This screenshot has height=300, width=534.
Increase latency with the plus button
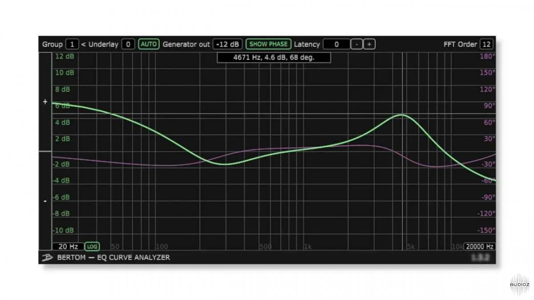coord(369,44)
